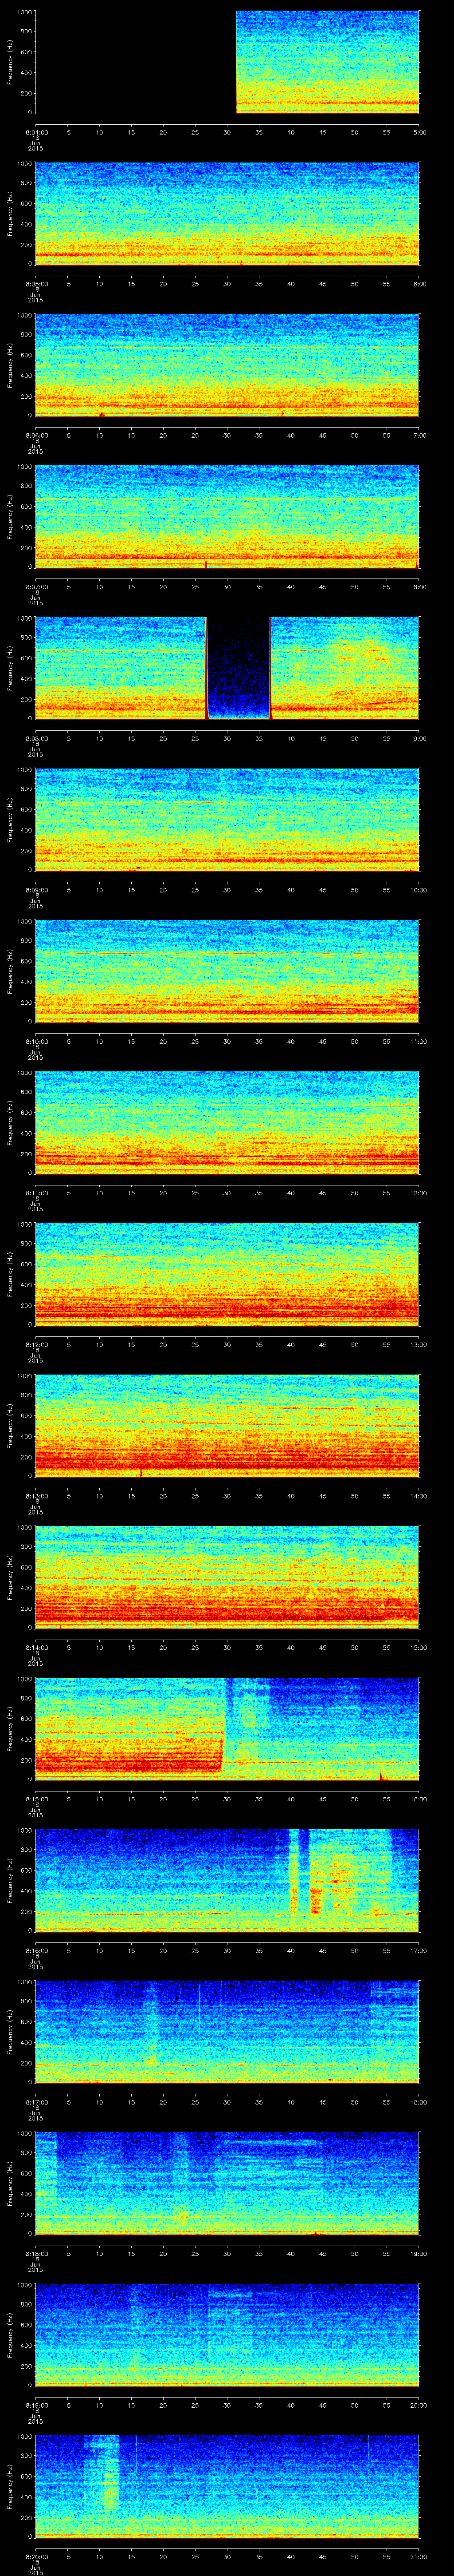The width and height of the screenshot is (454, 2576).
Task: Select the spectrogram panel starting at 8:17:00
Action: click(x=227, y=2032)
